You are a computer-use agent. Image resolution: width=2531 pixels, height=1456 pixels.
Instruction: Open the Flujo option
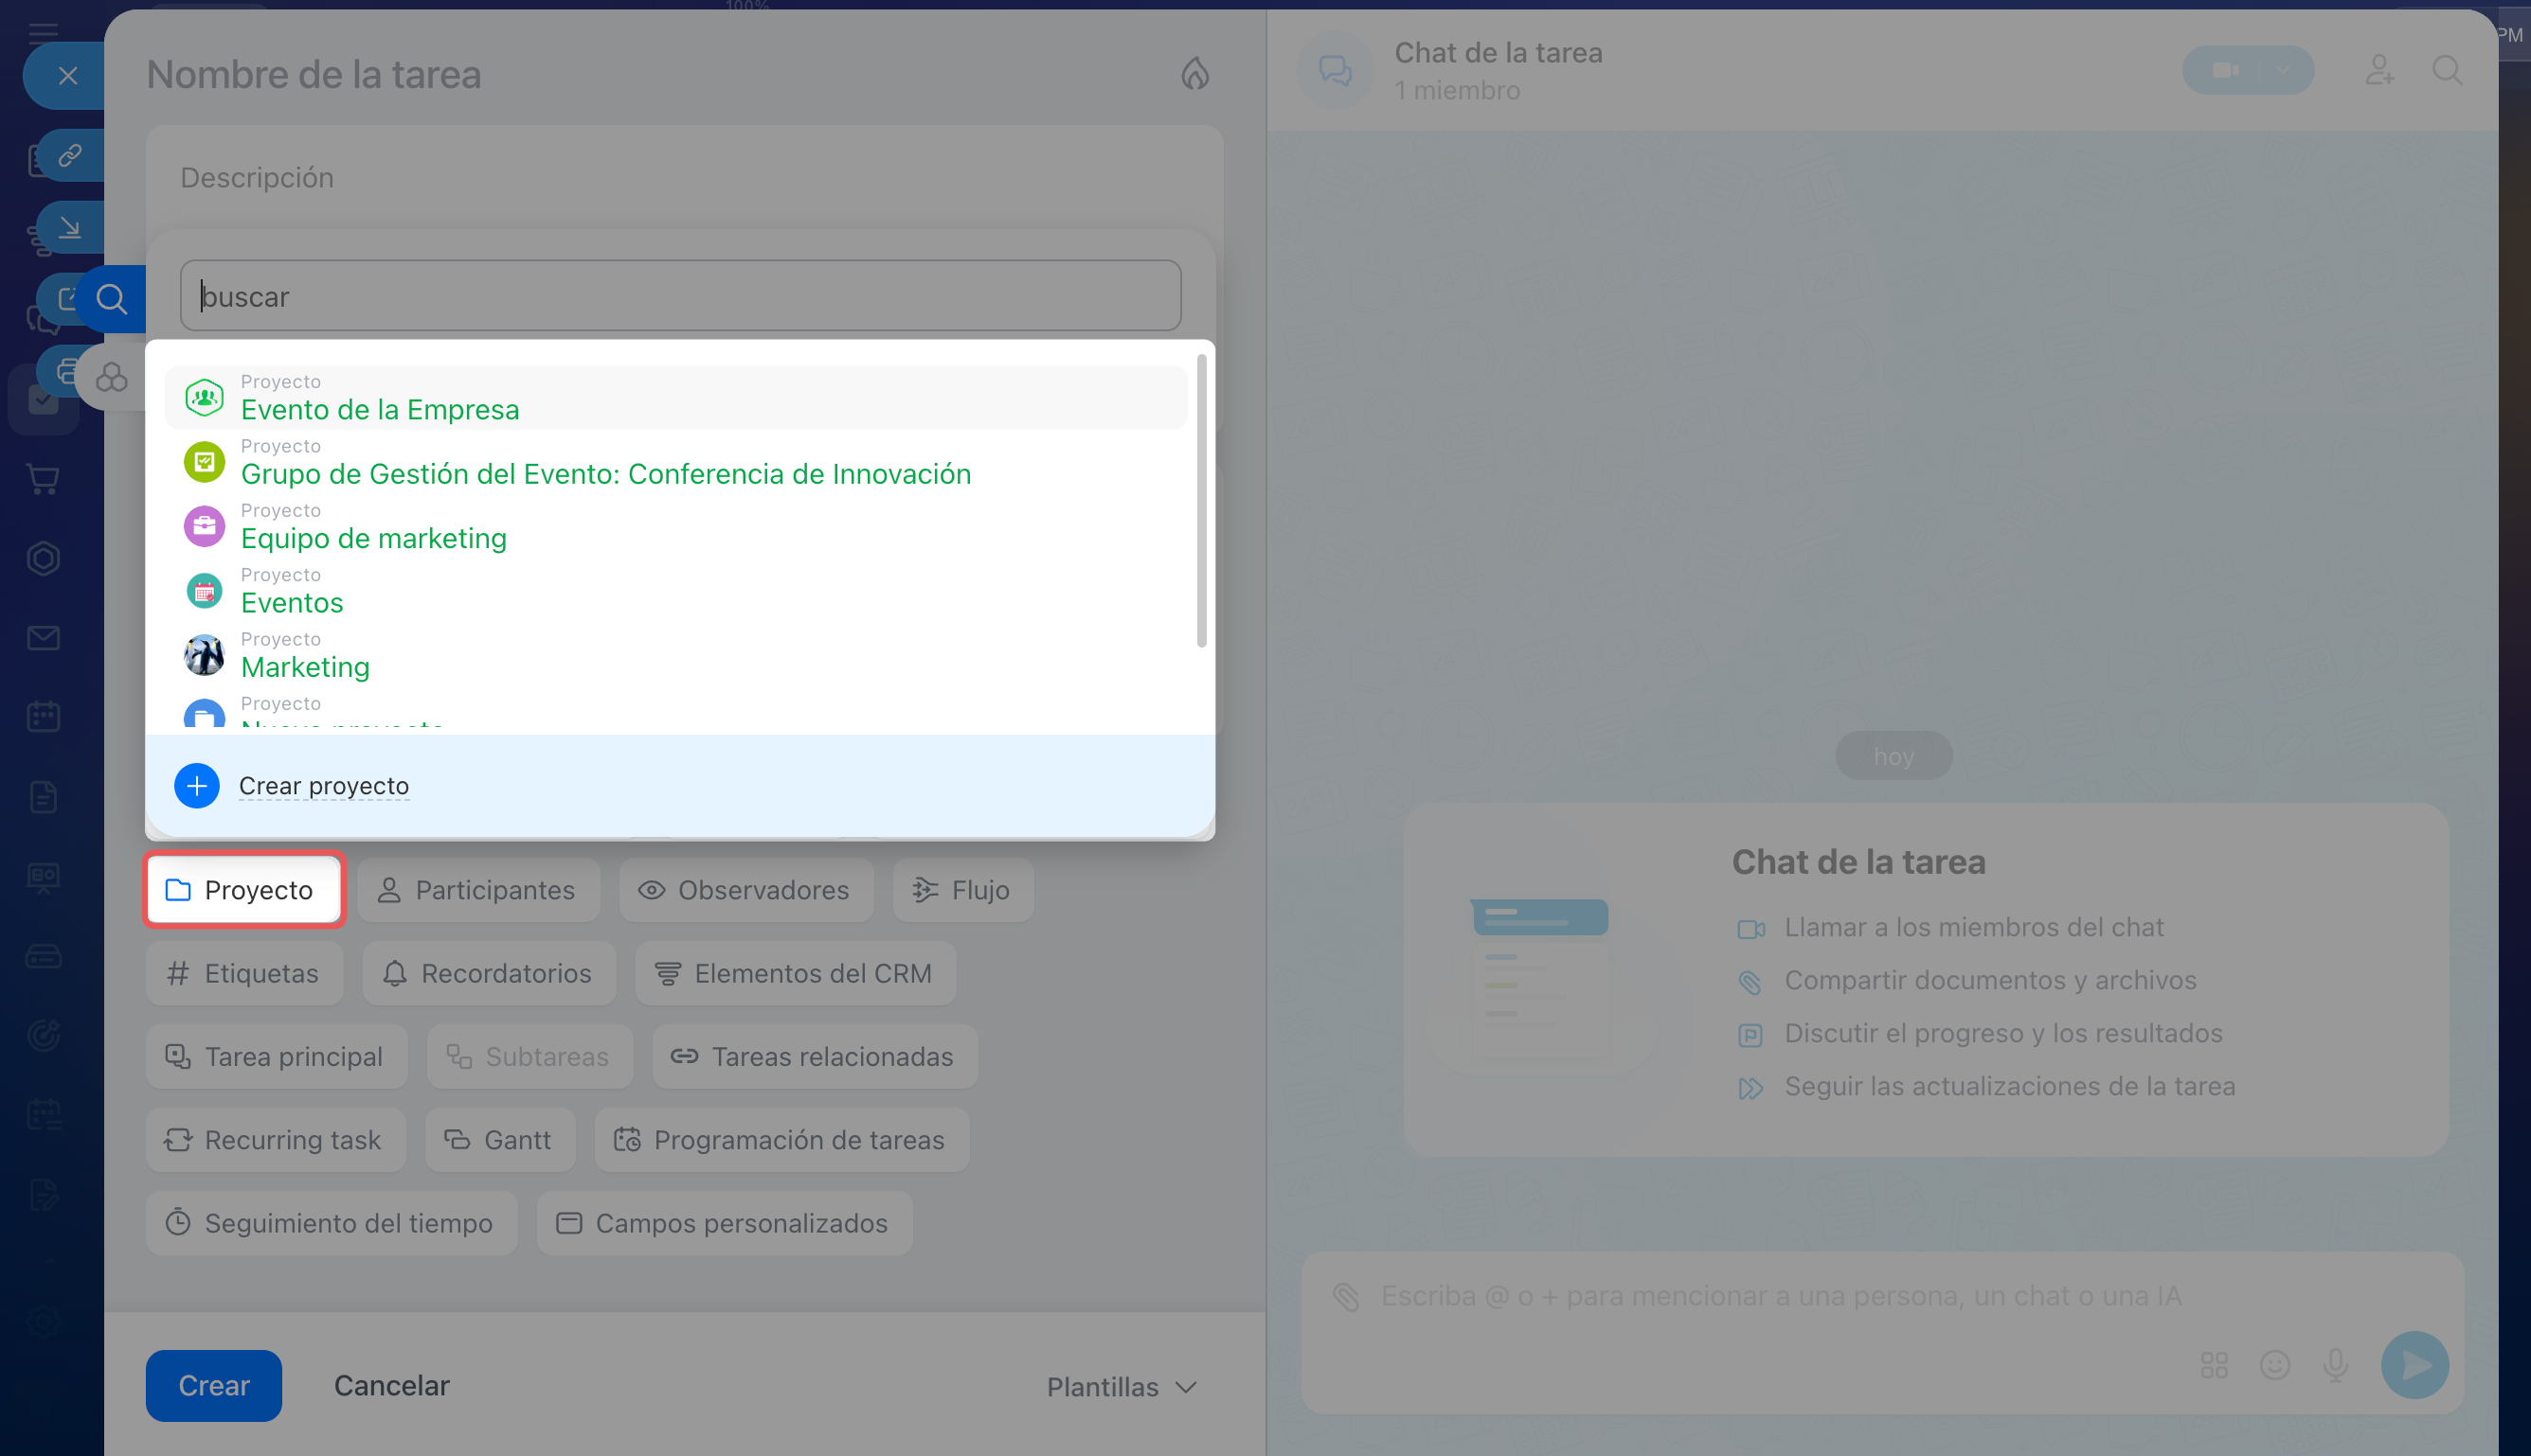tap(963, 890)
